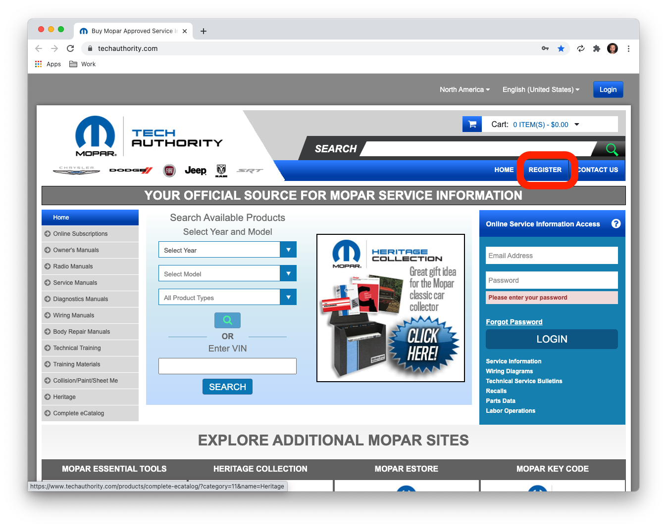Image resolution: width=667 pixels, height=528 pixels.
Task: Click the SEARCH button under Enter VIN
Action: click(x=227, y=387)
